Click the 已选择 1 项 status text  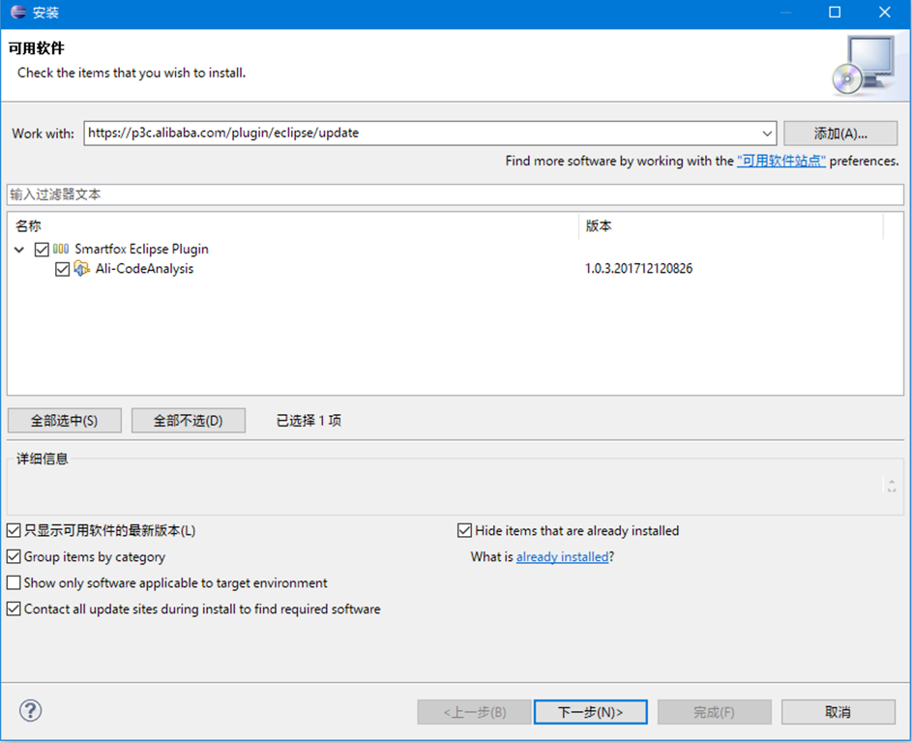[309, 421]
